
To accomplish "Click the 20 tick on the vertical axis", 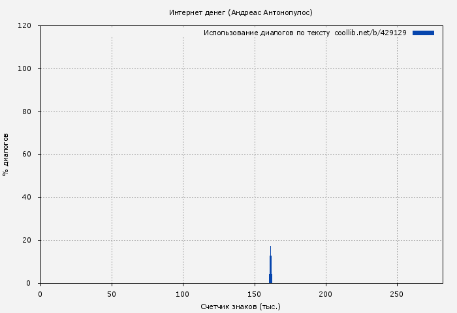I will (27, 241).
